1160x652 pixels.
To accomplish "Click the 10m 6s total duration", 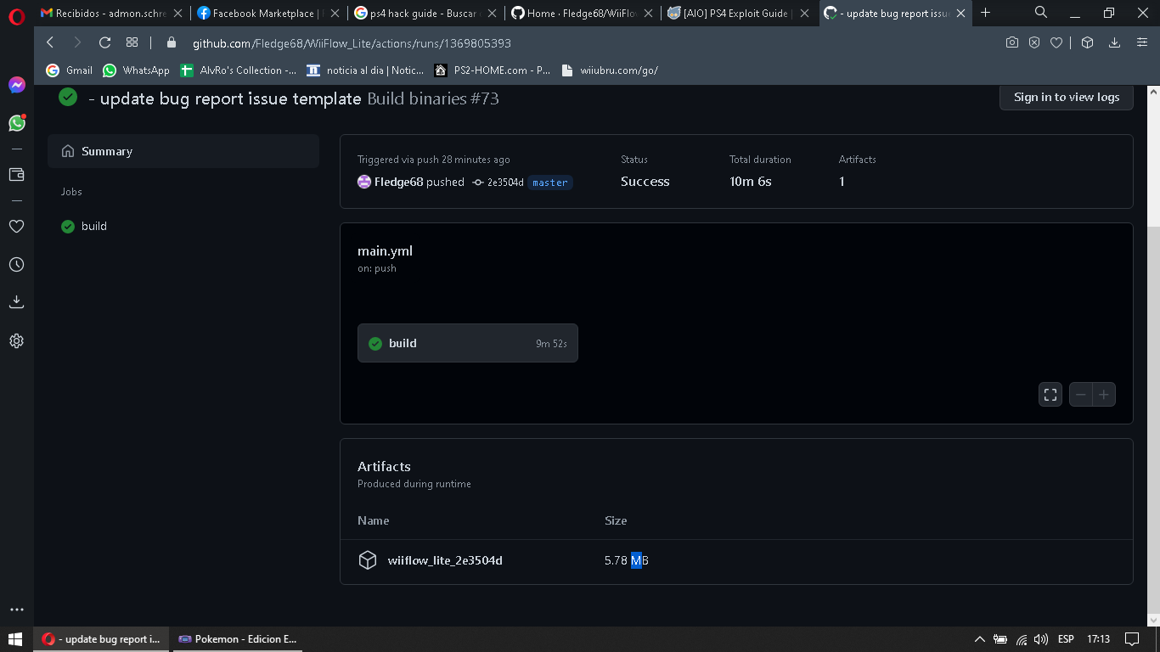I will click(x=751, y=182).
